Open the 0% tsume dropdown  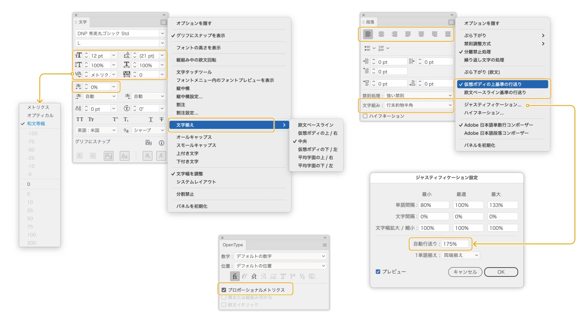click(114, 87)
